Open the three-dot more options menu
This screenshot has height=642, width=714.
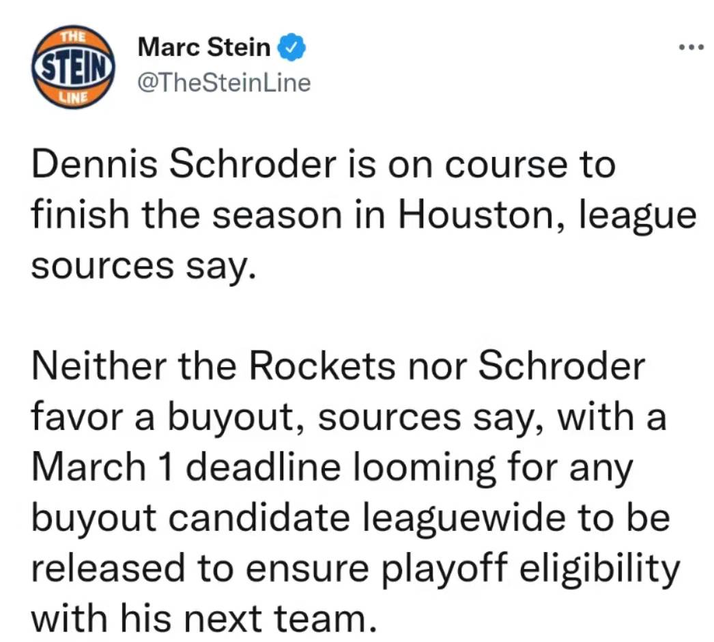click(x=691, y=47)
